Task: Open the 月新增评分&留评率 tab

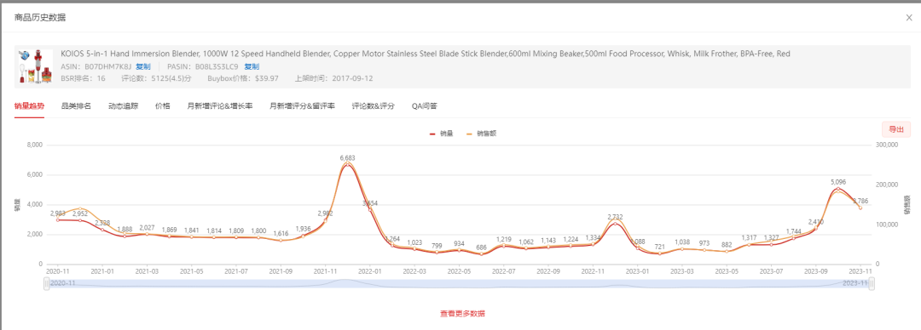Action: click(303, 106)
